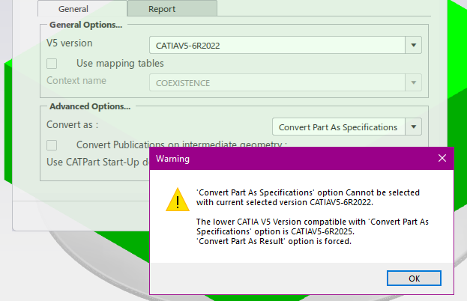Open the Convert as dropdown arrow
467x301 pixels.
pos(415,127)
